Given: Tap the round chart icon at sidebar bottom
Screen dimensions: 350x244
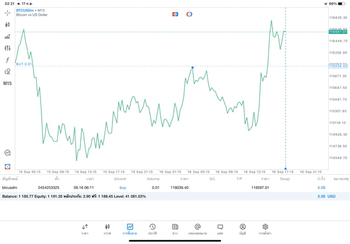Looking at the screenshot, I should pyautogui.click(x=8, y=153).
